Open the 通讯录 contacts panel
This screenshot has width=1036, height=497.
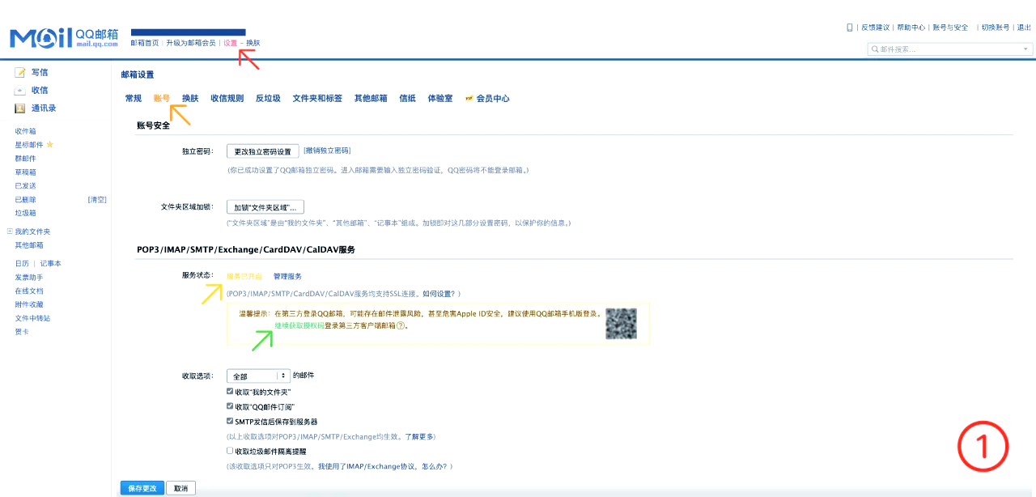39,108
